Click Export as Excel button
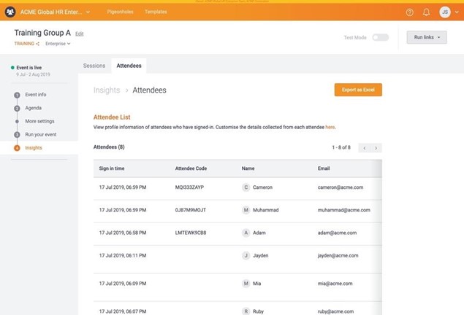The width and height of the screenshot is (464, 315). click(358, 90)
